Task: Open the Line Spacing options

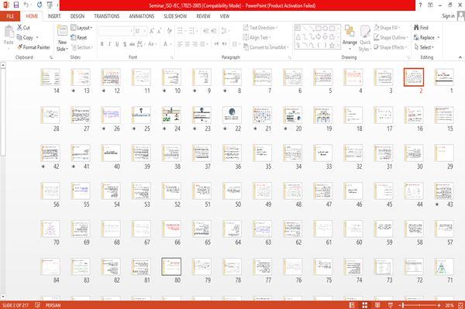Action: tap(225, 31)
